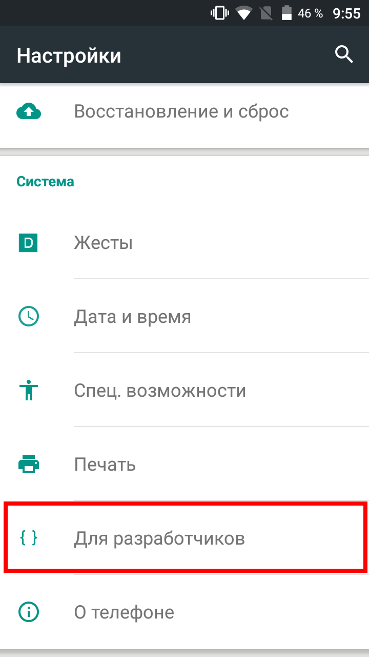
Task: Open the Печать settings entry
Action: (x=184, y=465)
